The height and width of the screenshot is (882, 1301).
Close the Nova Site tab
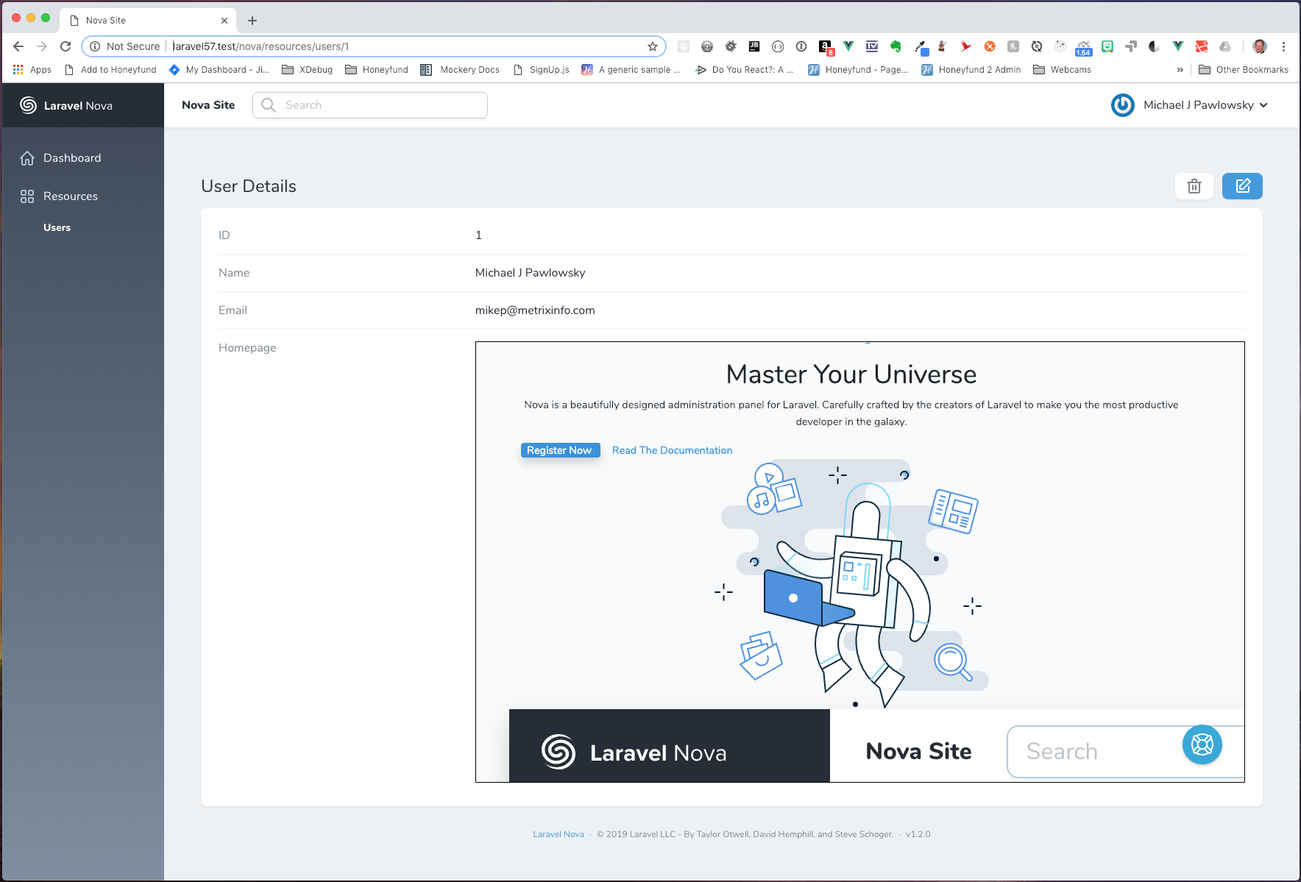click(224, 21)
